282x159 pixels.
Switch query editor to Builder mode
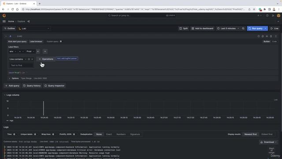(267, 42)
